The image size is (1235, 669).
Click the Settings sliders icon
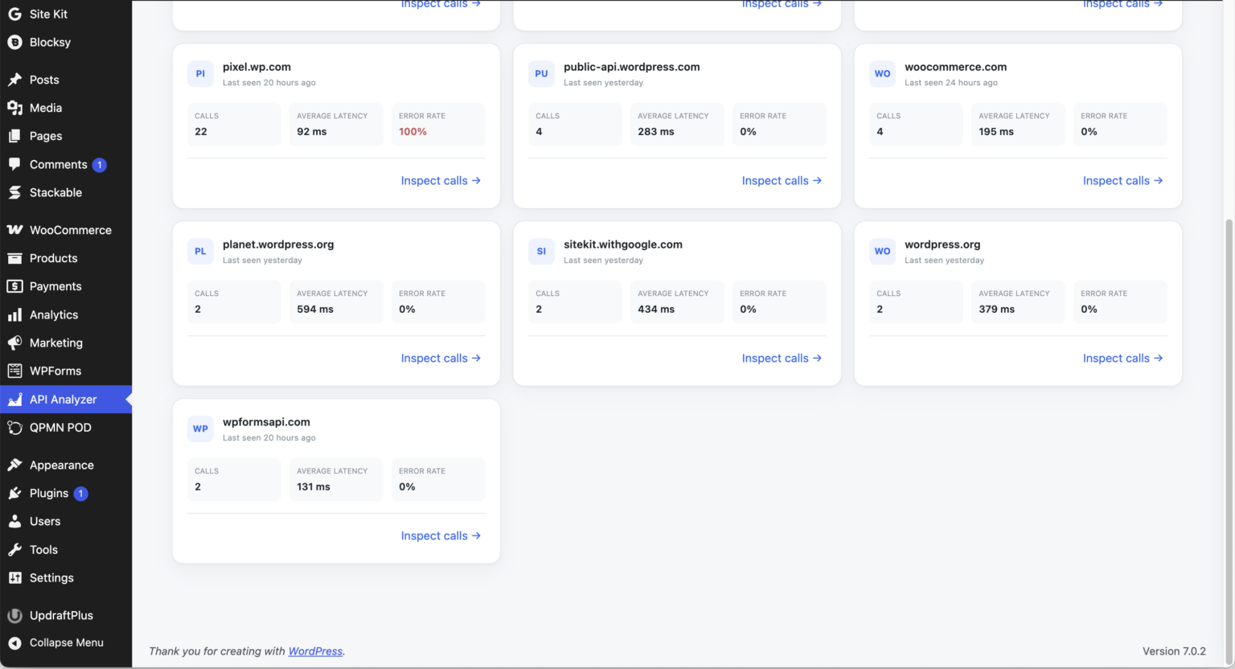tap(14, 577)
